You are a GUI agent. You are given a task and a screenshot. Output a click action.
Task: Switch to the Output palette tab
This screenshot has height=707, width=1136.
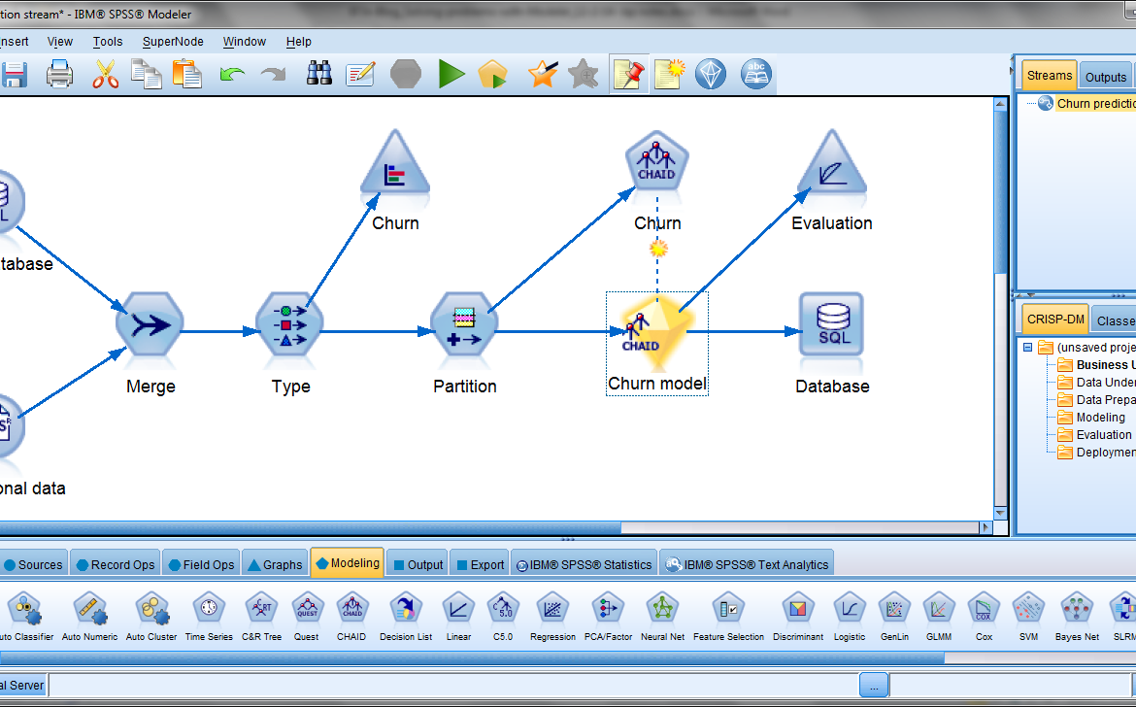click(418, 564)
